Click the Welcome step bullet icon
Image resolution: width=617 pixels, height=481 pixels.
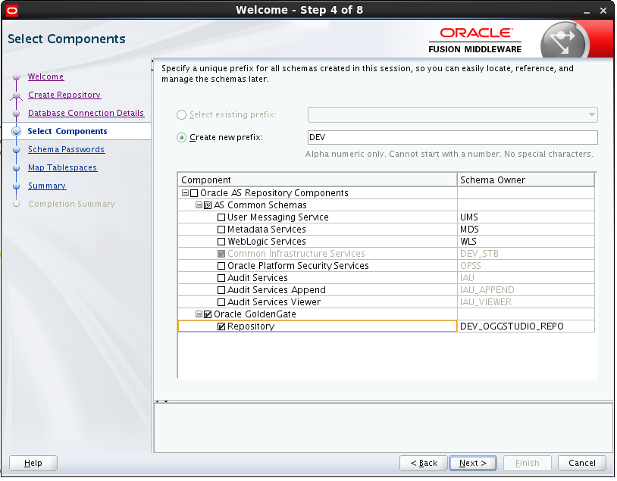coord(16,77)
